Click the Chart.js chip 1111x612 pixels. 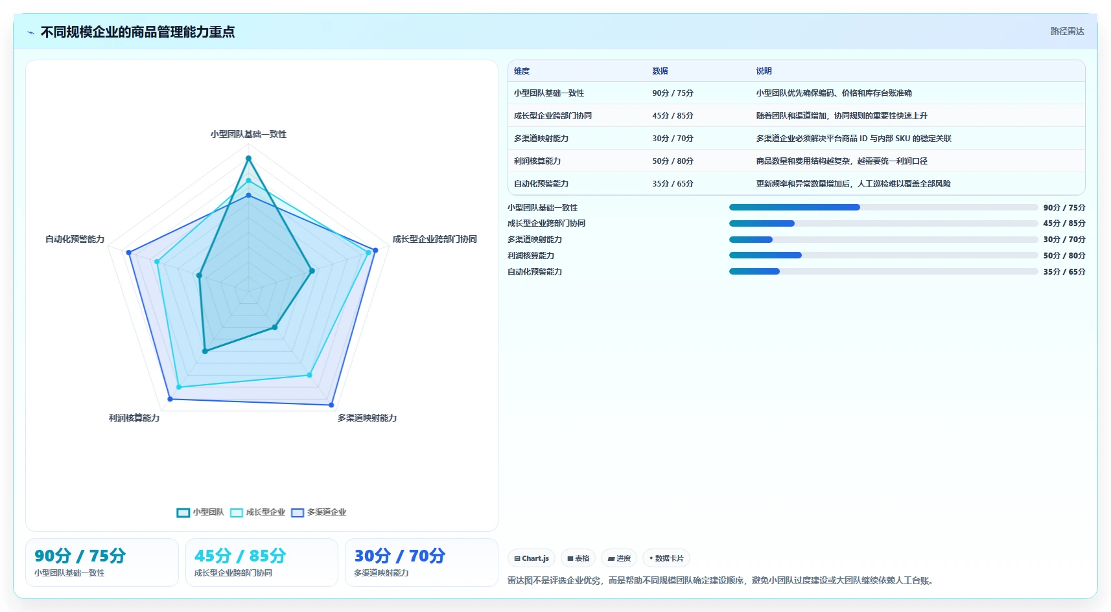532,558
